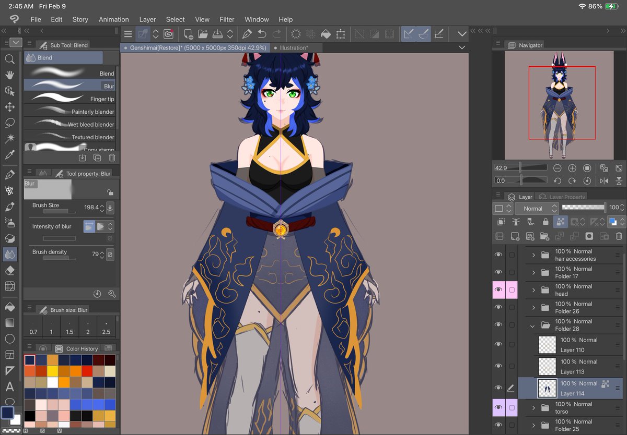The width and height of the screenshot is (627, 435).
Task: Delete selected layer with trash icon
Action: pyautogui.click(x=619, y=236)
